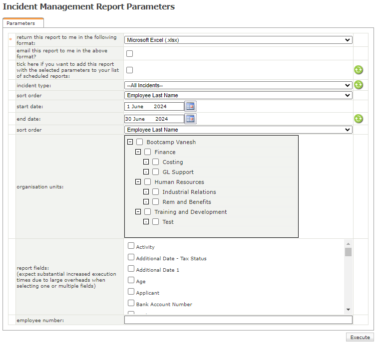Open the report format dropdown
This screenshot has width=376, height=344.
coord(238,40)
